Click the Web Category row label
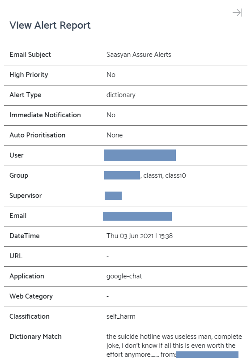Viewport: 251px width, 363px height. pyautogui.click(x=31, y=296)
